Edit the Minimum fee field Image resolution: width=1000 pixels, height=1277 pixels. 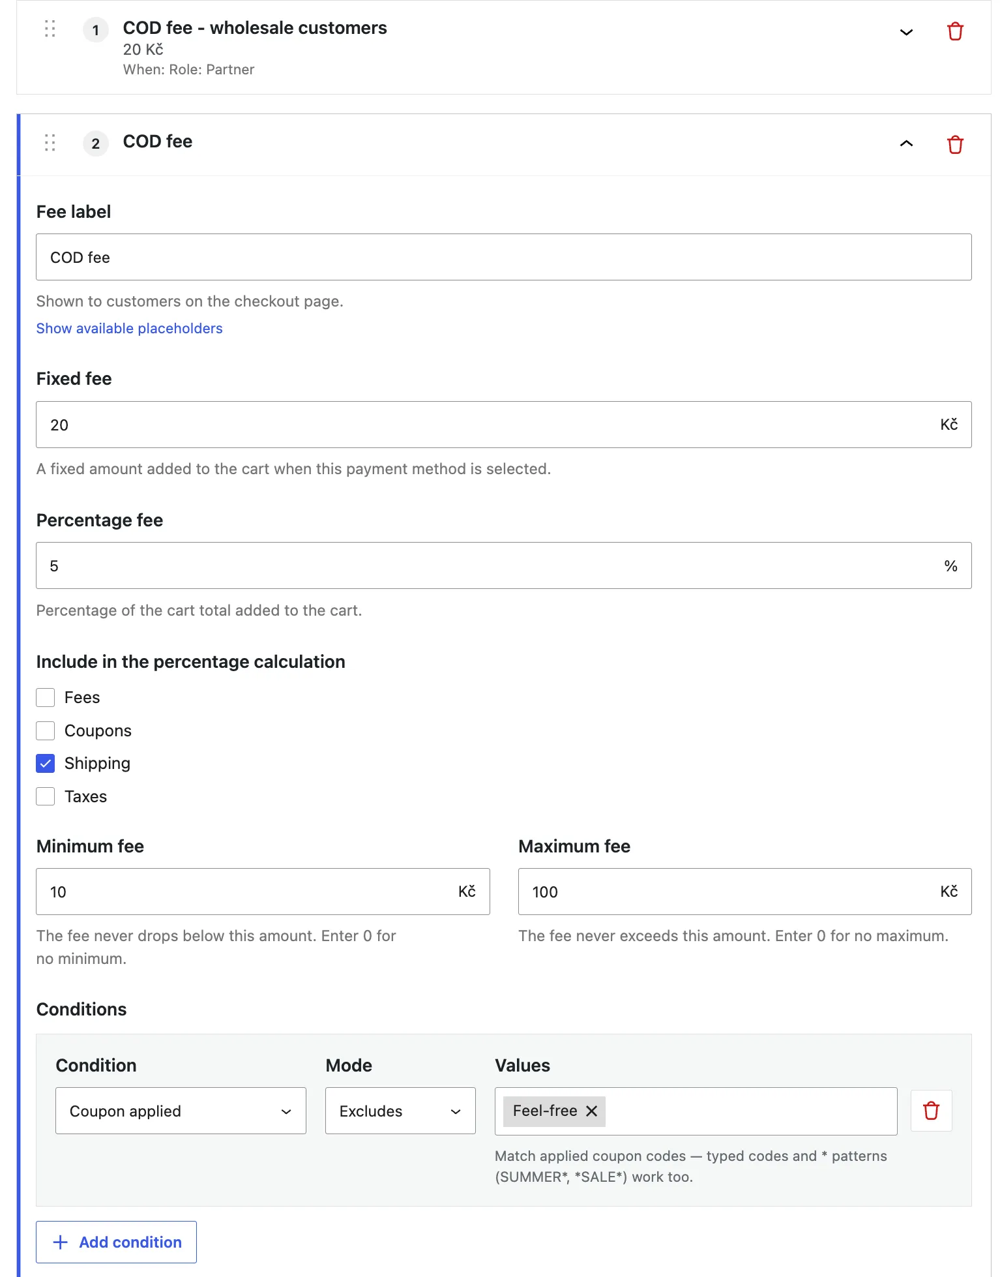pyautogui.click(x=263, y=892)
